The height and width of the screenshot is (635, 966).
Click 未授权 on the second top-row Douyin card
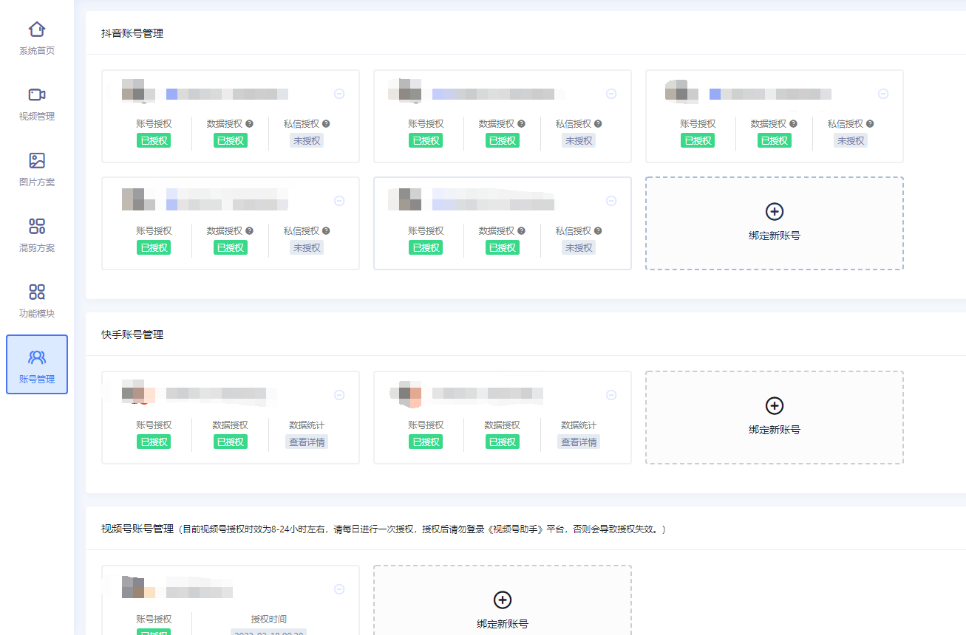pyautogui.click(x=579, y=140)
